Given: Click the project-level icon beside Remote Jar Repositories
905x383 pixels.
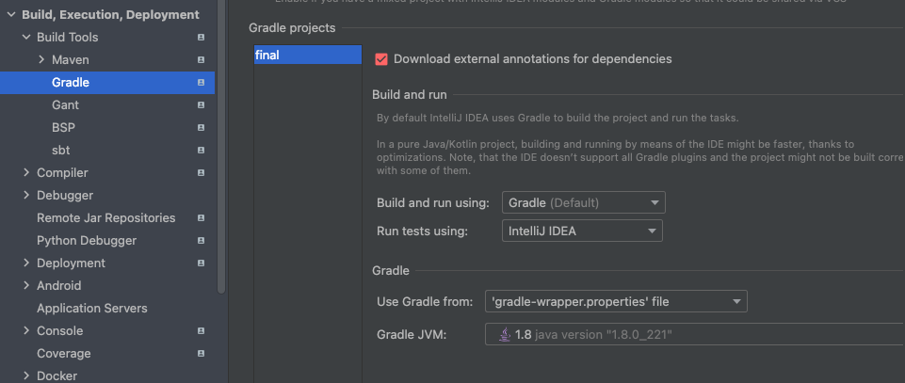Looking at the screenshot, I should click(x=201, y=218).
